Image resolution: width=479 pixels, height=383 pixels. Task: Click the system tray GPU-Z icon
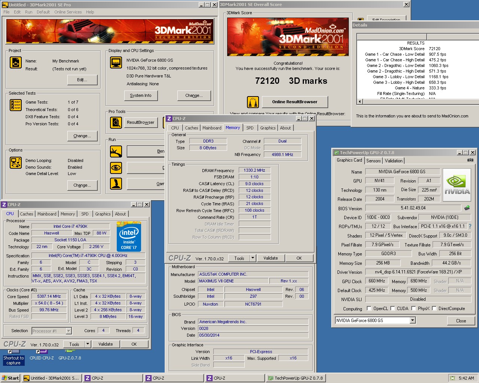click(x=452, y=378)
